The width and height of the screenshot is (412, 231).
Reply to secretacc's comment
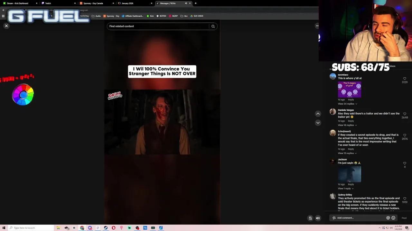click(351, 100)
